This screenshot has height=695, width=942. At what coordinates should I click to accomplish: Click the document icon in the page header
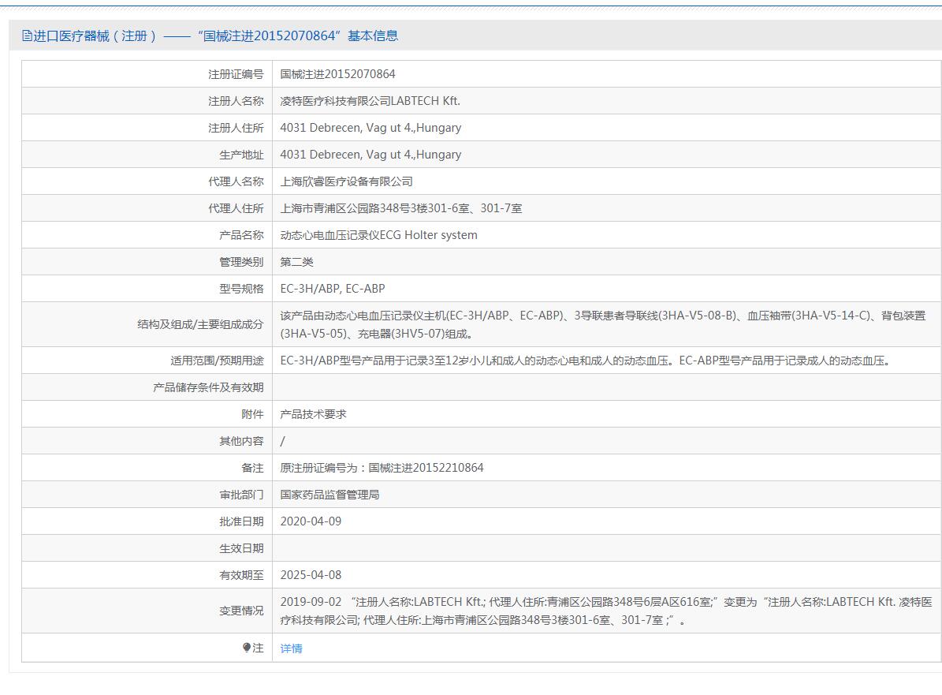pos(27,35)
